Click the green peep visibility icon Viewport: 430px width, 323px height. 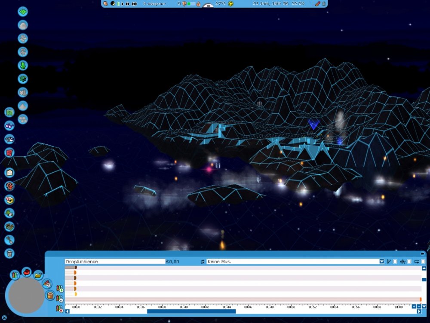click(23, 65)
